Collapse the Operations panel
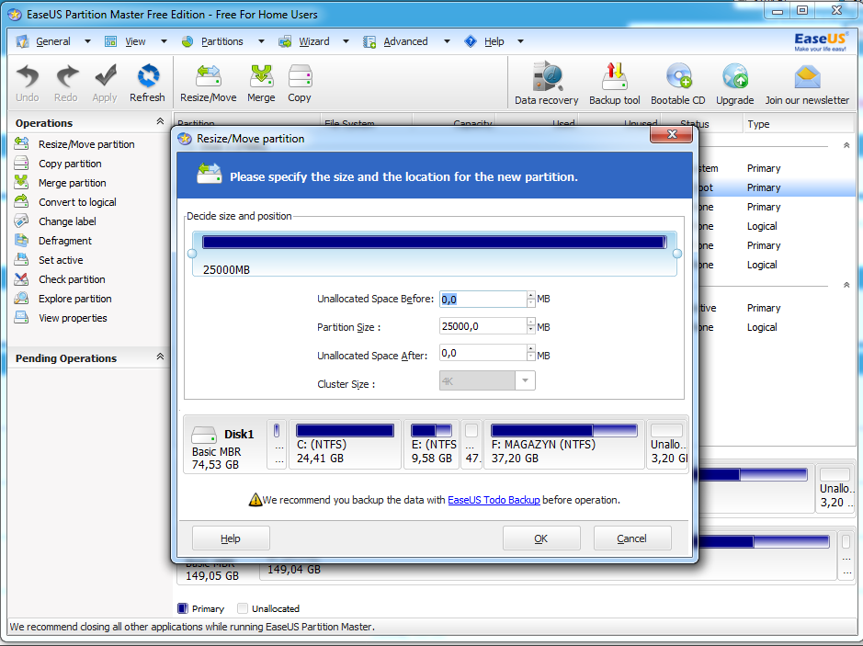 click(160, 121)
